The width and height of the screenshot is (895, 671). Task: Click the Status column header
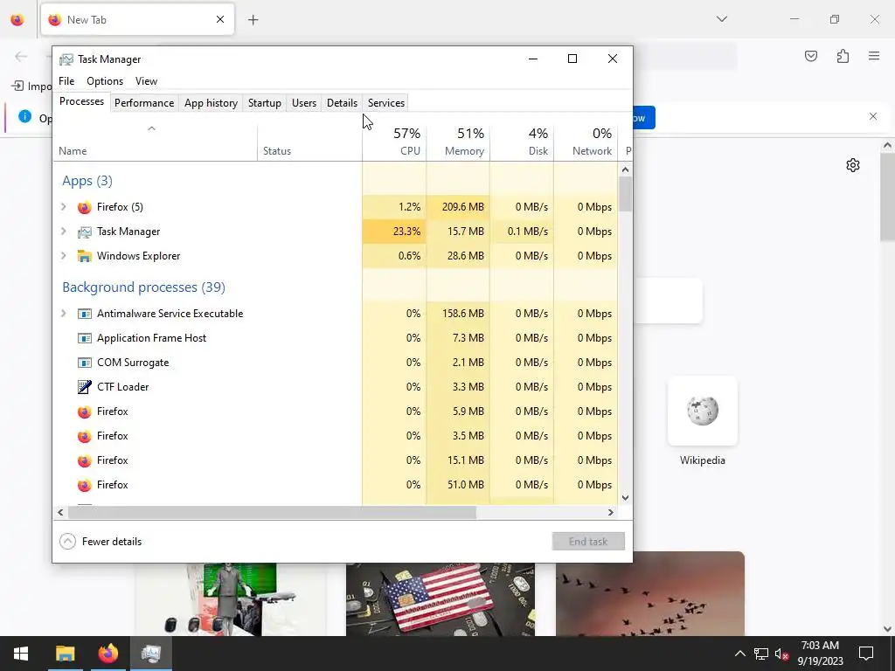point(310,142)
